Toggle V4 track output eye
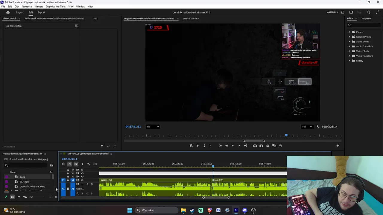 tap(82, 170)
